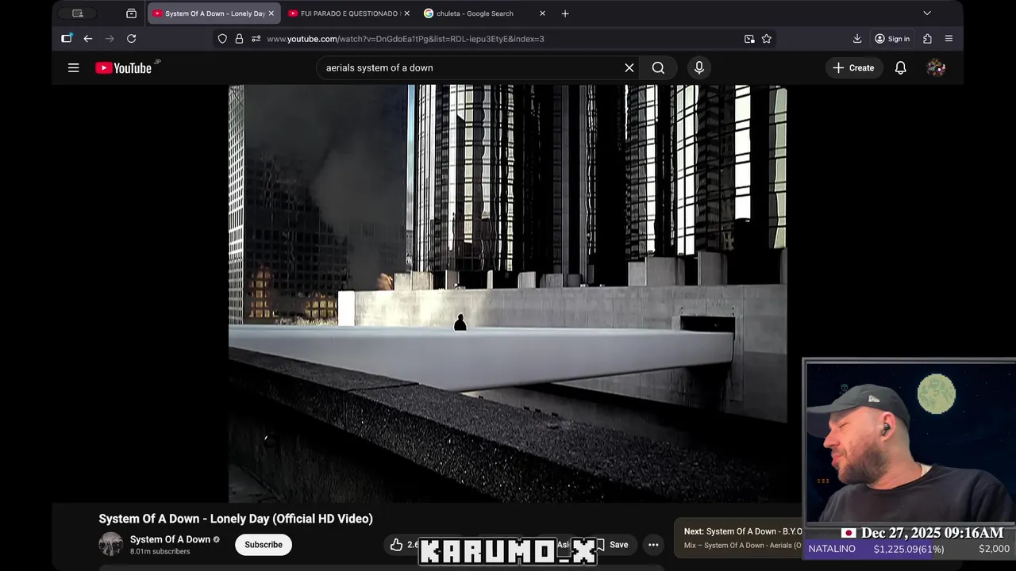Image resolution: width=1016 pixels, height=571 pixels.
Task: Start voice search with the microphone
Action: pyautogui.click(x=699, y=68)
